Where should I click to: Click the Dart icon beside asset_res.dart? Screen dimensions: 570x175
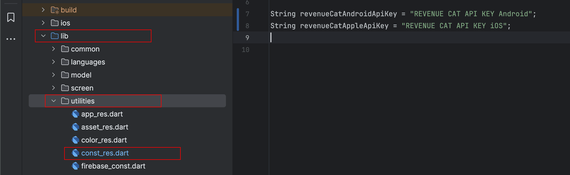(x=75, y=127)
